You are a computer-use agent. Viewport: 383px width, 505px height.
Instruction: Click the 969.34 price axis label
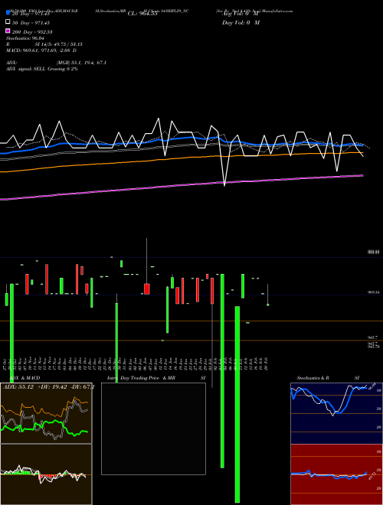tap(374, 292)
